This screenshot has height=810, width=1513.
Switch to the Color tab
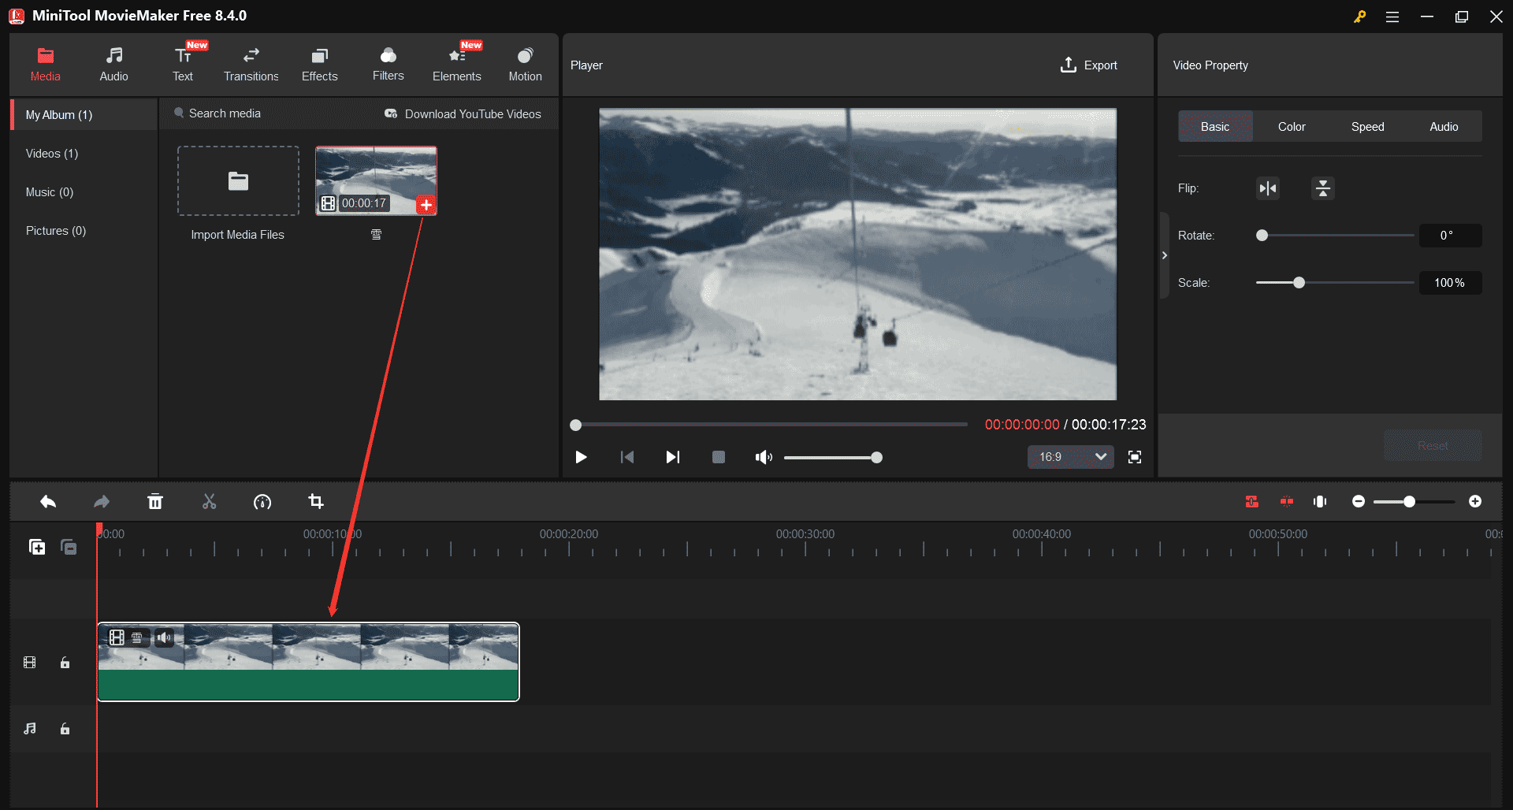click(x=1291, y=126)
